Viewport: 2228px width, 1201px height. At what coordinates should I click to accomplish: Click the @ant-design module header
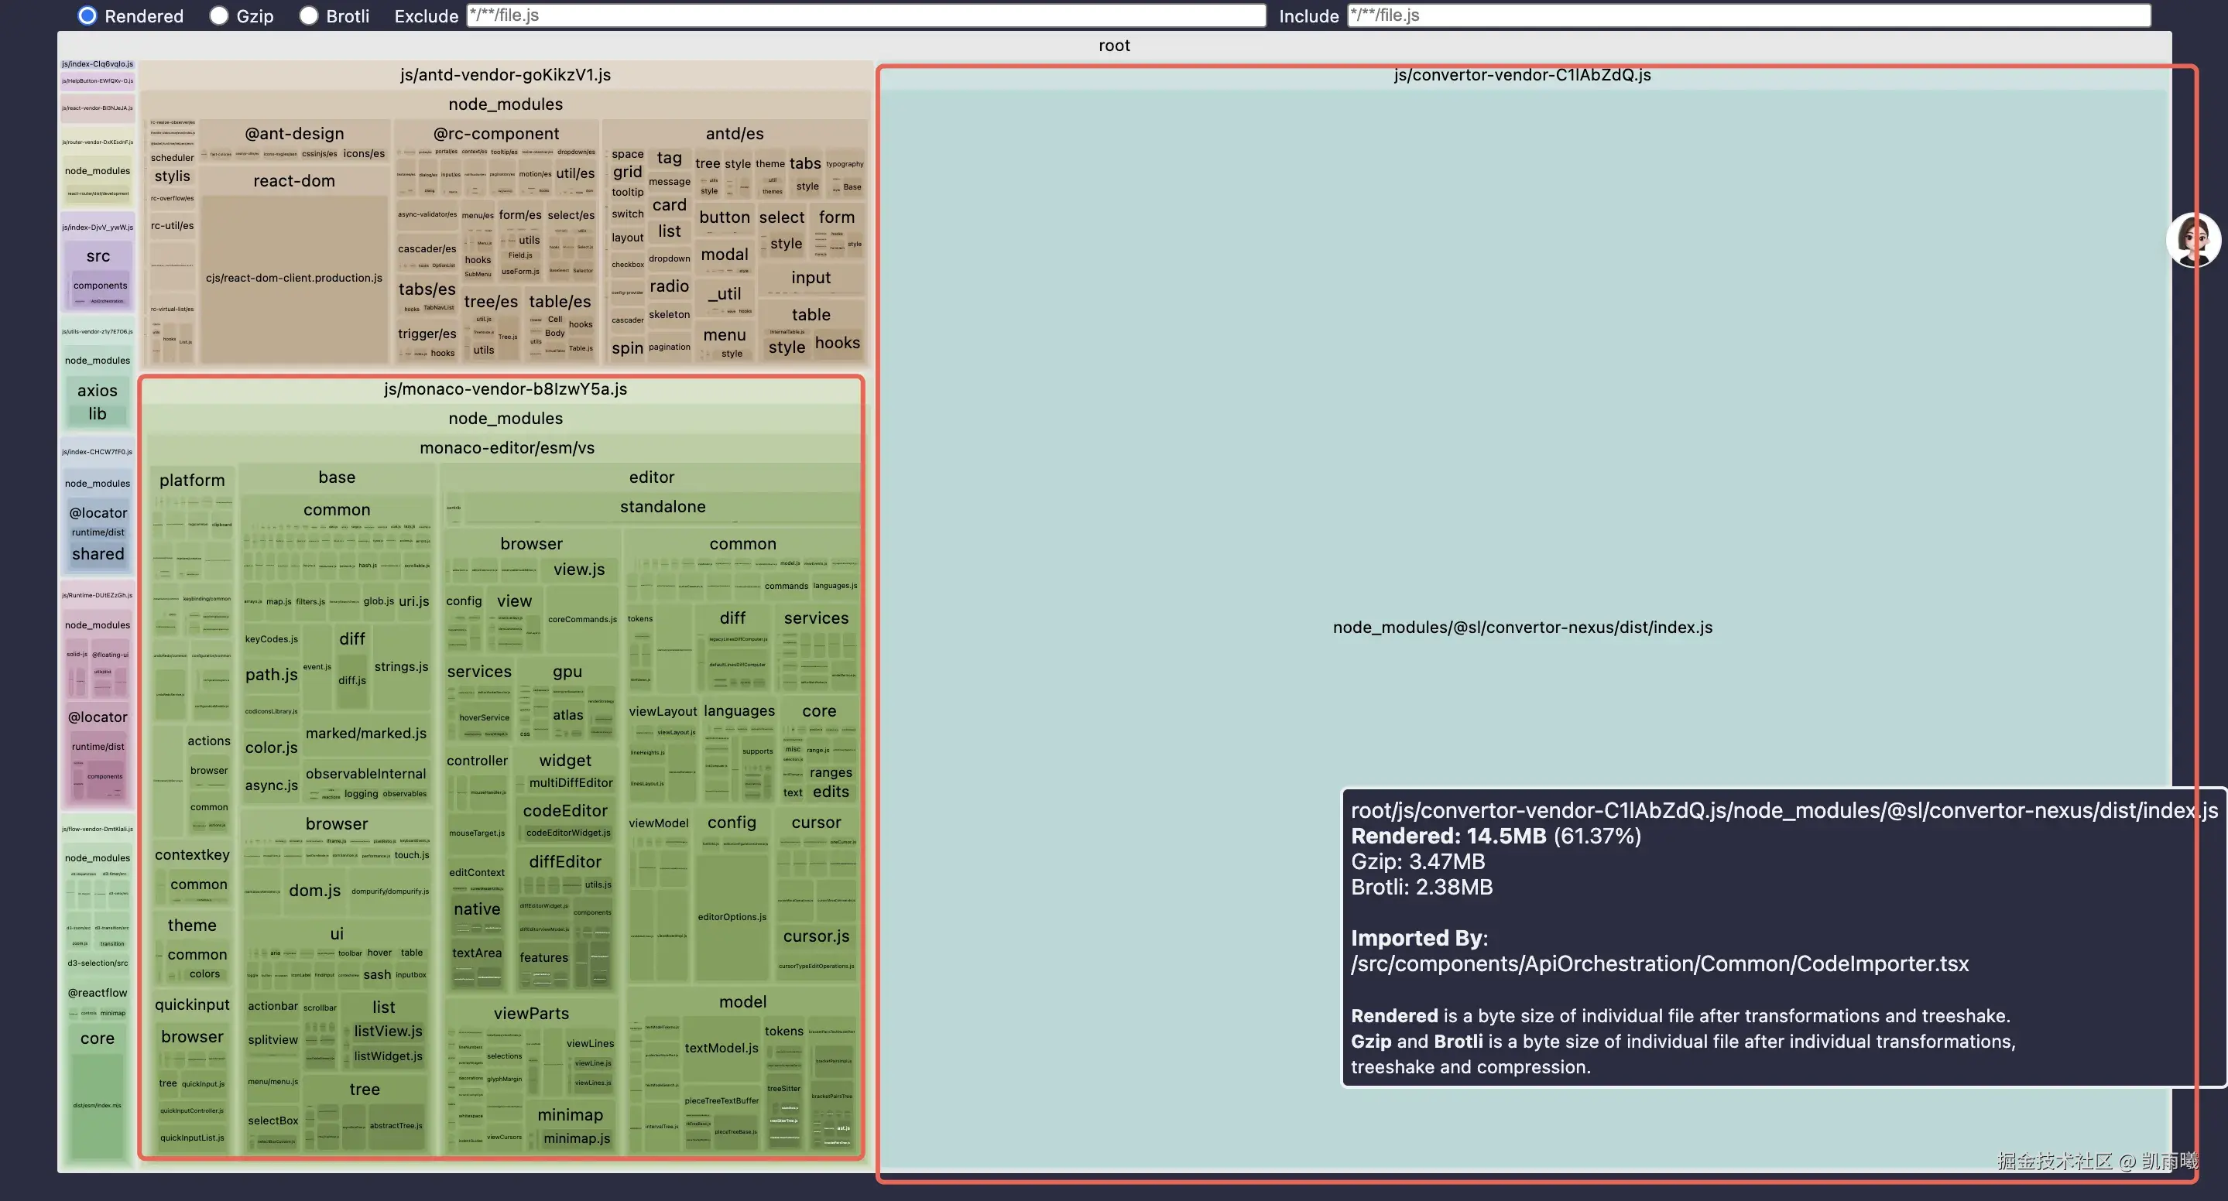294,134
